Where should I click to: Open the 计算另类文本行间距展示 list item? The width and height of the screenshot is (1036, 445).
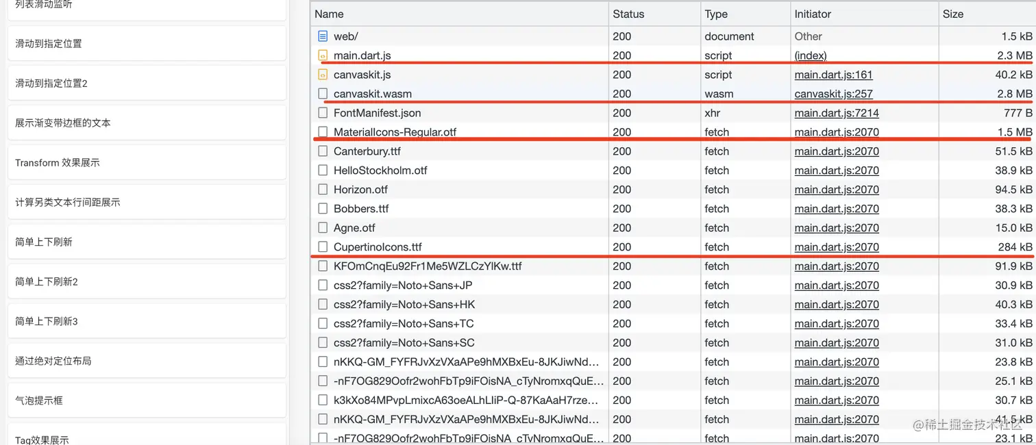coord(147,202)
